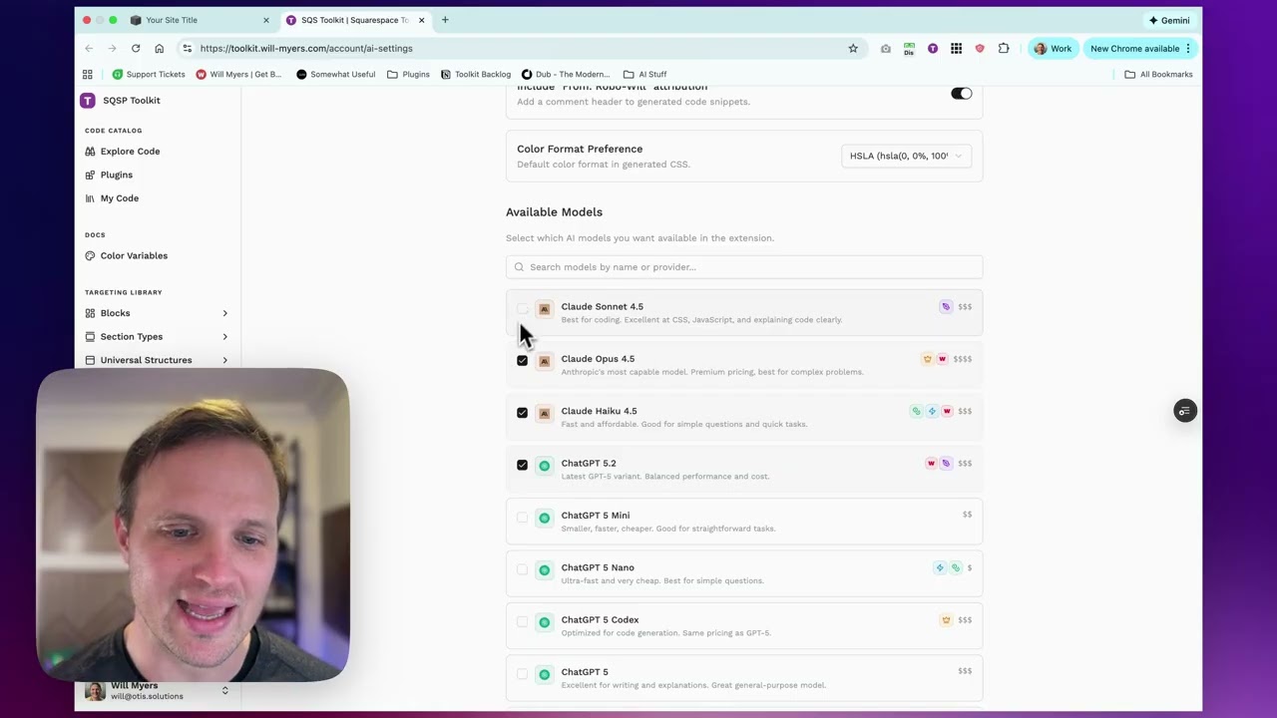The width and height of the screenshot is (1277, 718).
Task: Click the address bar URL
Action: (x=305, y=48)
